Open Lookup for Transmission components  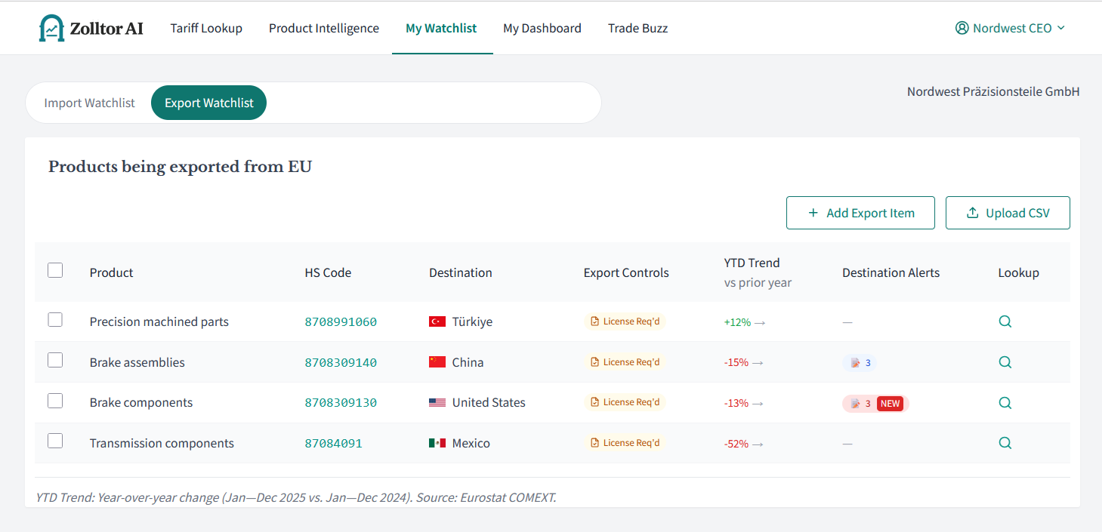coord(1005,443)
